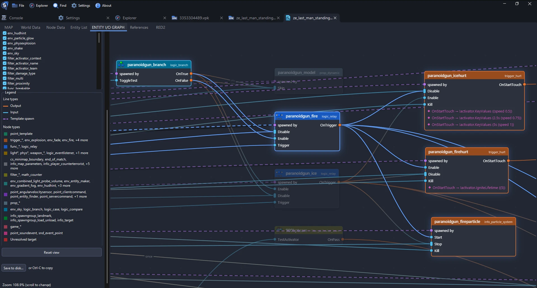Image resolution: width=537 pixels, height=288 pixels.
Task: Click the Settings gear icon in the menu bar
Action: click(74, 6)
